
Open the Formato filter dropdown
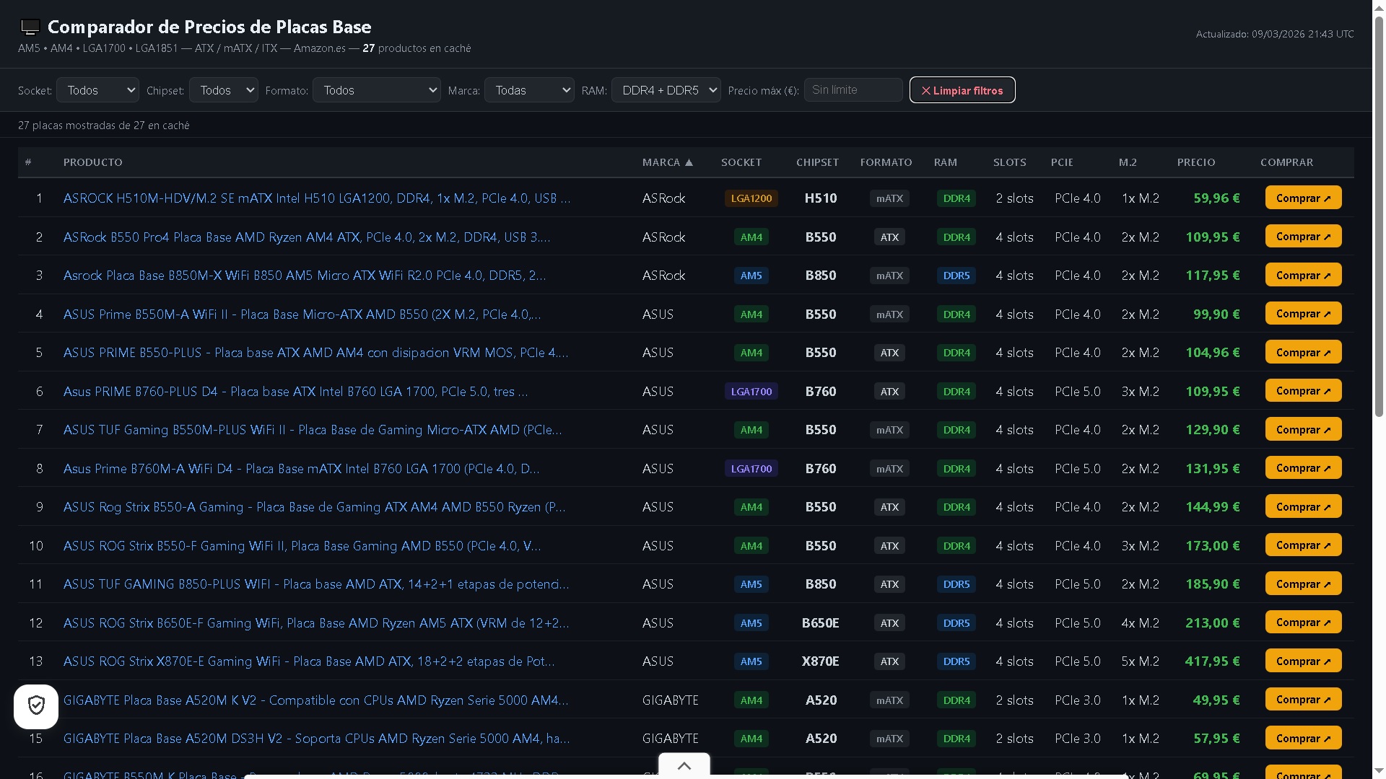point(376,90)
